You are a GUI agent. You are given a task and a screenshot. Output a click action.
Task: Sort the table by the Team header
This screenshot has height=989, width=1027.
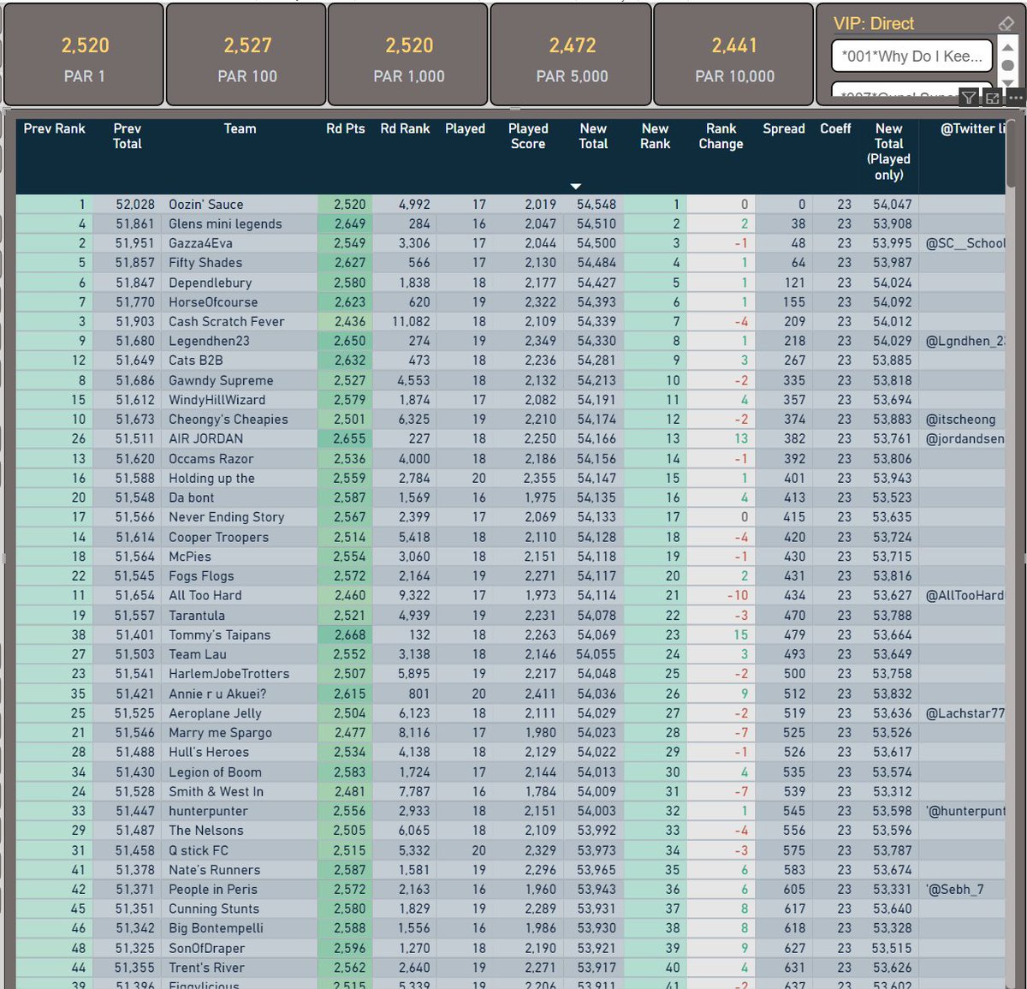click(240, 128)
